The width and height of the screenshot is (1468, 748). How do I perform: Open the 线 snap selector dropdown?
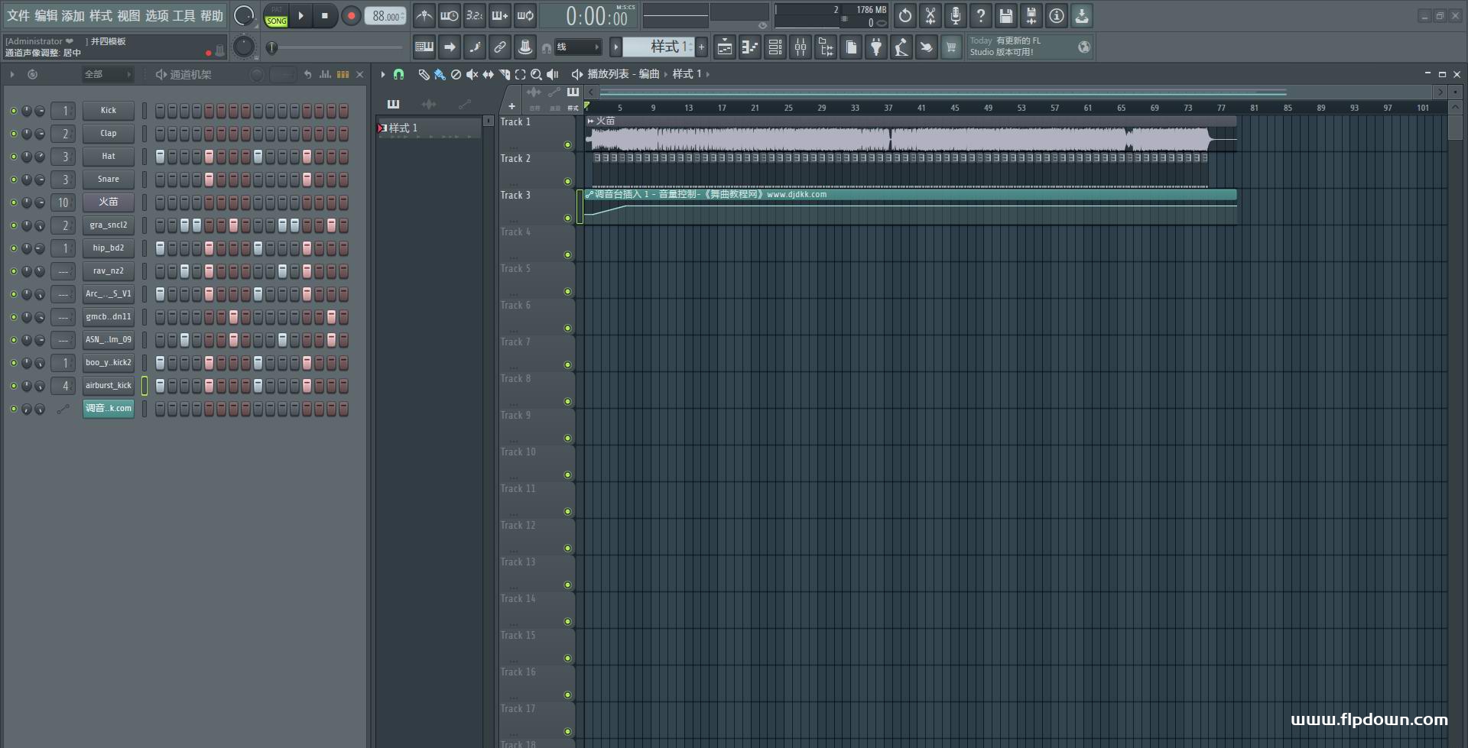[577, 47]
